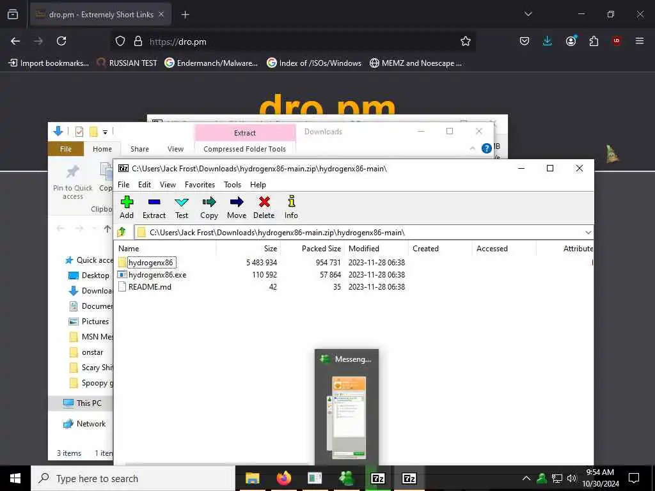
Task: Click the Add button in 7-Zip toolbar
Action: (x=127, y=207)
